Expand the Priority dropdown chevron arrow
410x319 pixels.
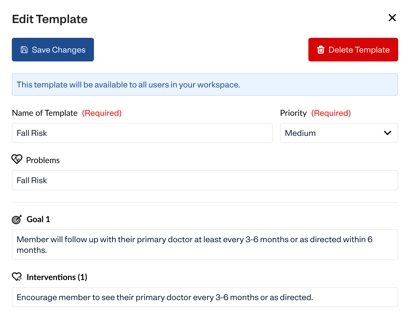tap(387, 133)
